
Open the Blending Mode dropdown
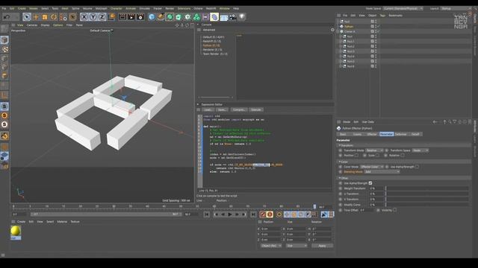coord(382,172)
